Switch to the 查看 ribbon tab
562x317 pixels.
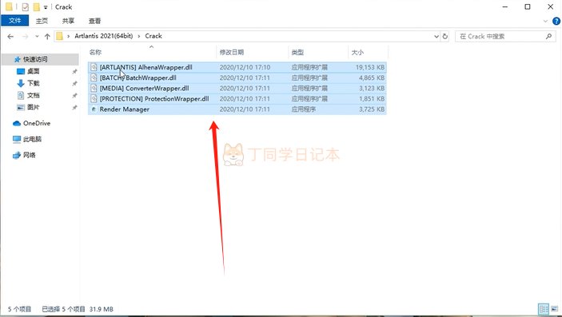click(x=94, y=21)
